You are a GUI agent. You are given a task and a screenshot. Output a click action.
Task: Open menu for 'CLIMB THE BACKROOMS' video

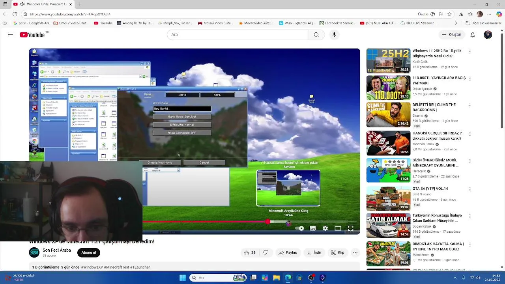click(470, 105)
